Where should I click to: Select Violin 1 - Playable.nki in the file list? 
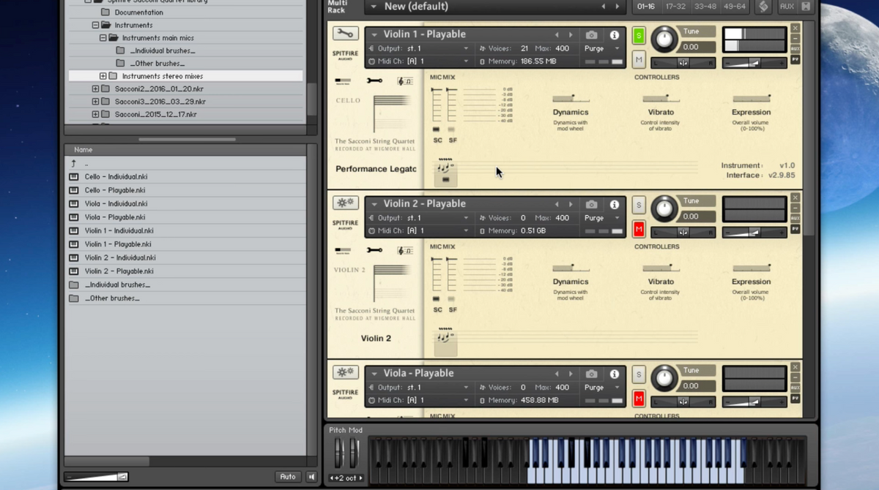click(x=118, y=244)
